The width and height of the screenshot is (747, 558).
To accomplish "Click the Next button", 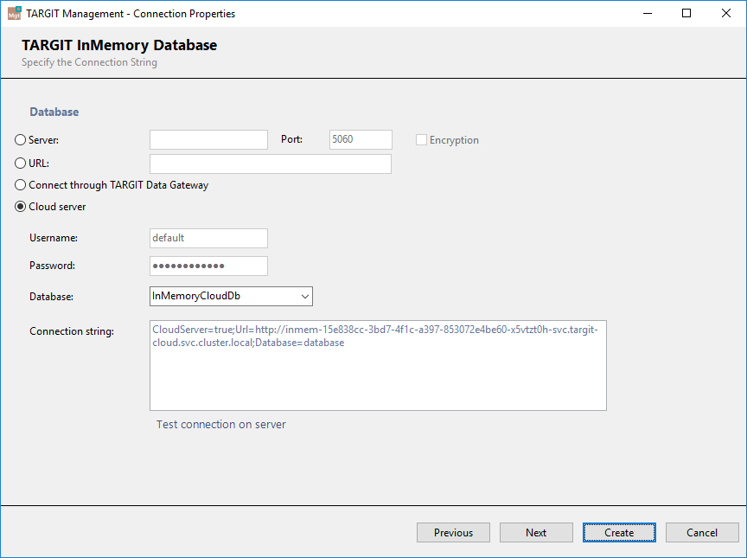I will pos(536,532).
